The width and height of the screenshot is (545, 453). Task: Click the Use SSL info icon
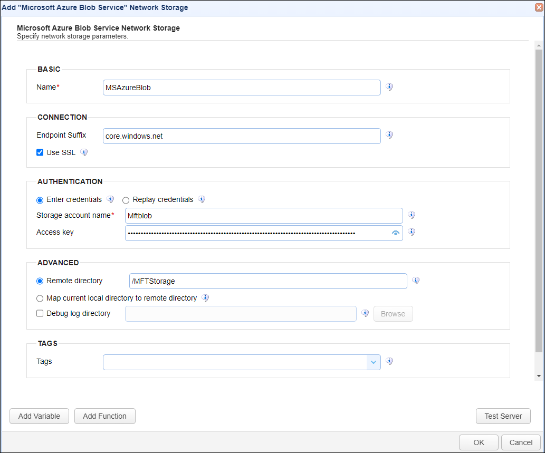tap(84, 152)
